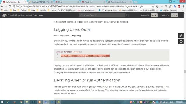Screen dimensions: 186x104
Task: Go back with the browser back arrow
Action: point(2,6)
